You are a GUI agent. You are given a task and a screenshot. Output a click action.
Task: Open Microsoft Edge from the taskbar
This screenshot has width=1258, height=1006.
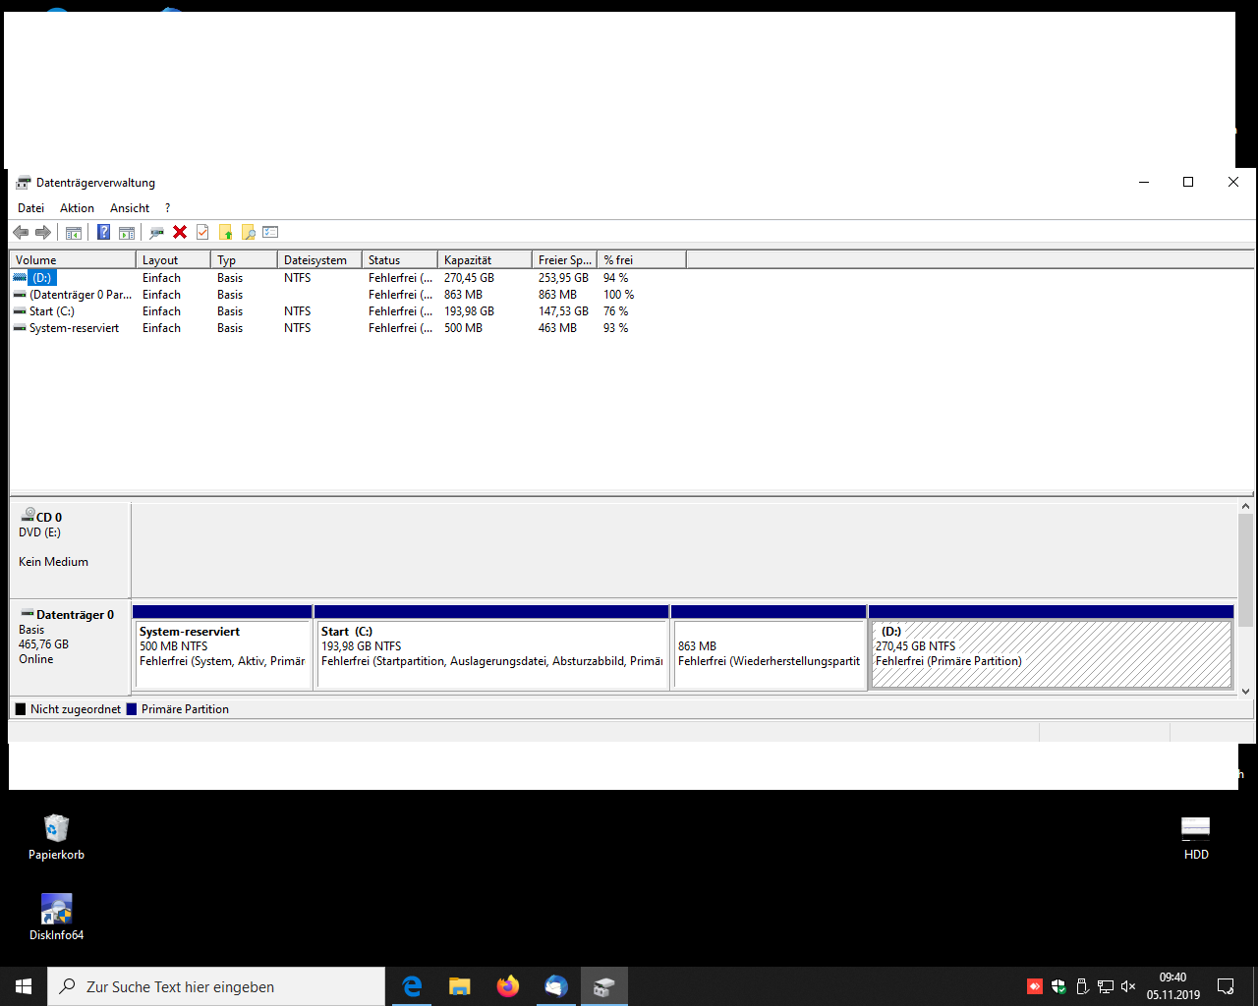point(412,986)
